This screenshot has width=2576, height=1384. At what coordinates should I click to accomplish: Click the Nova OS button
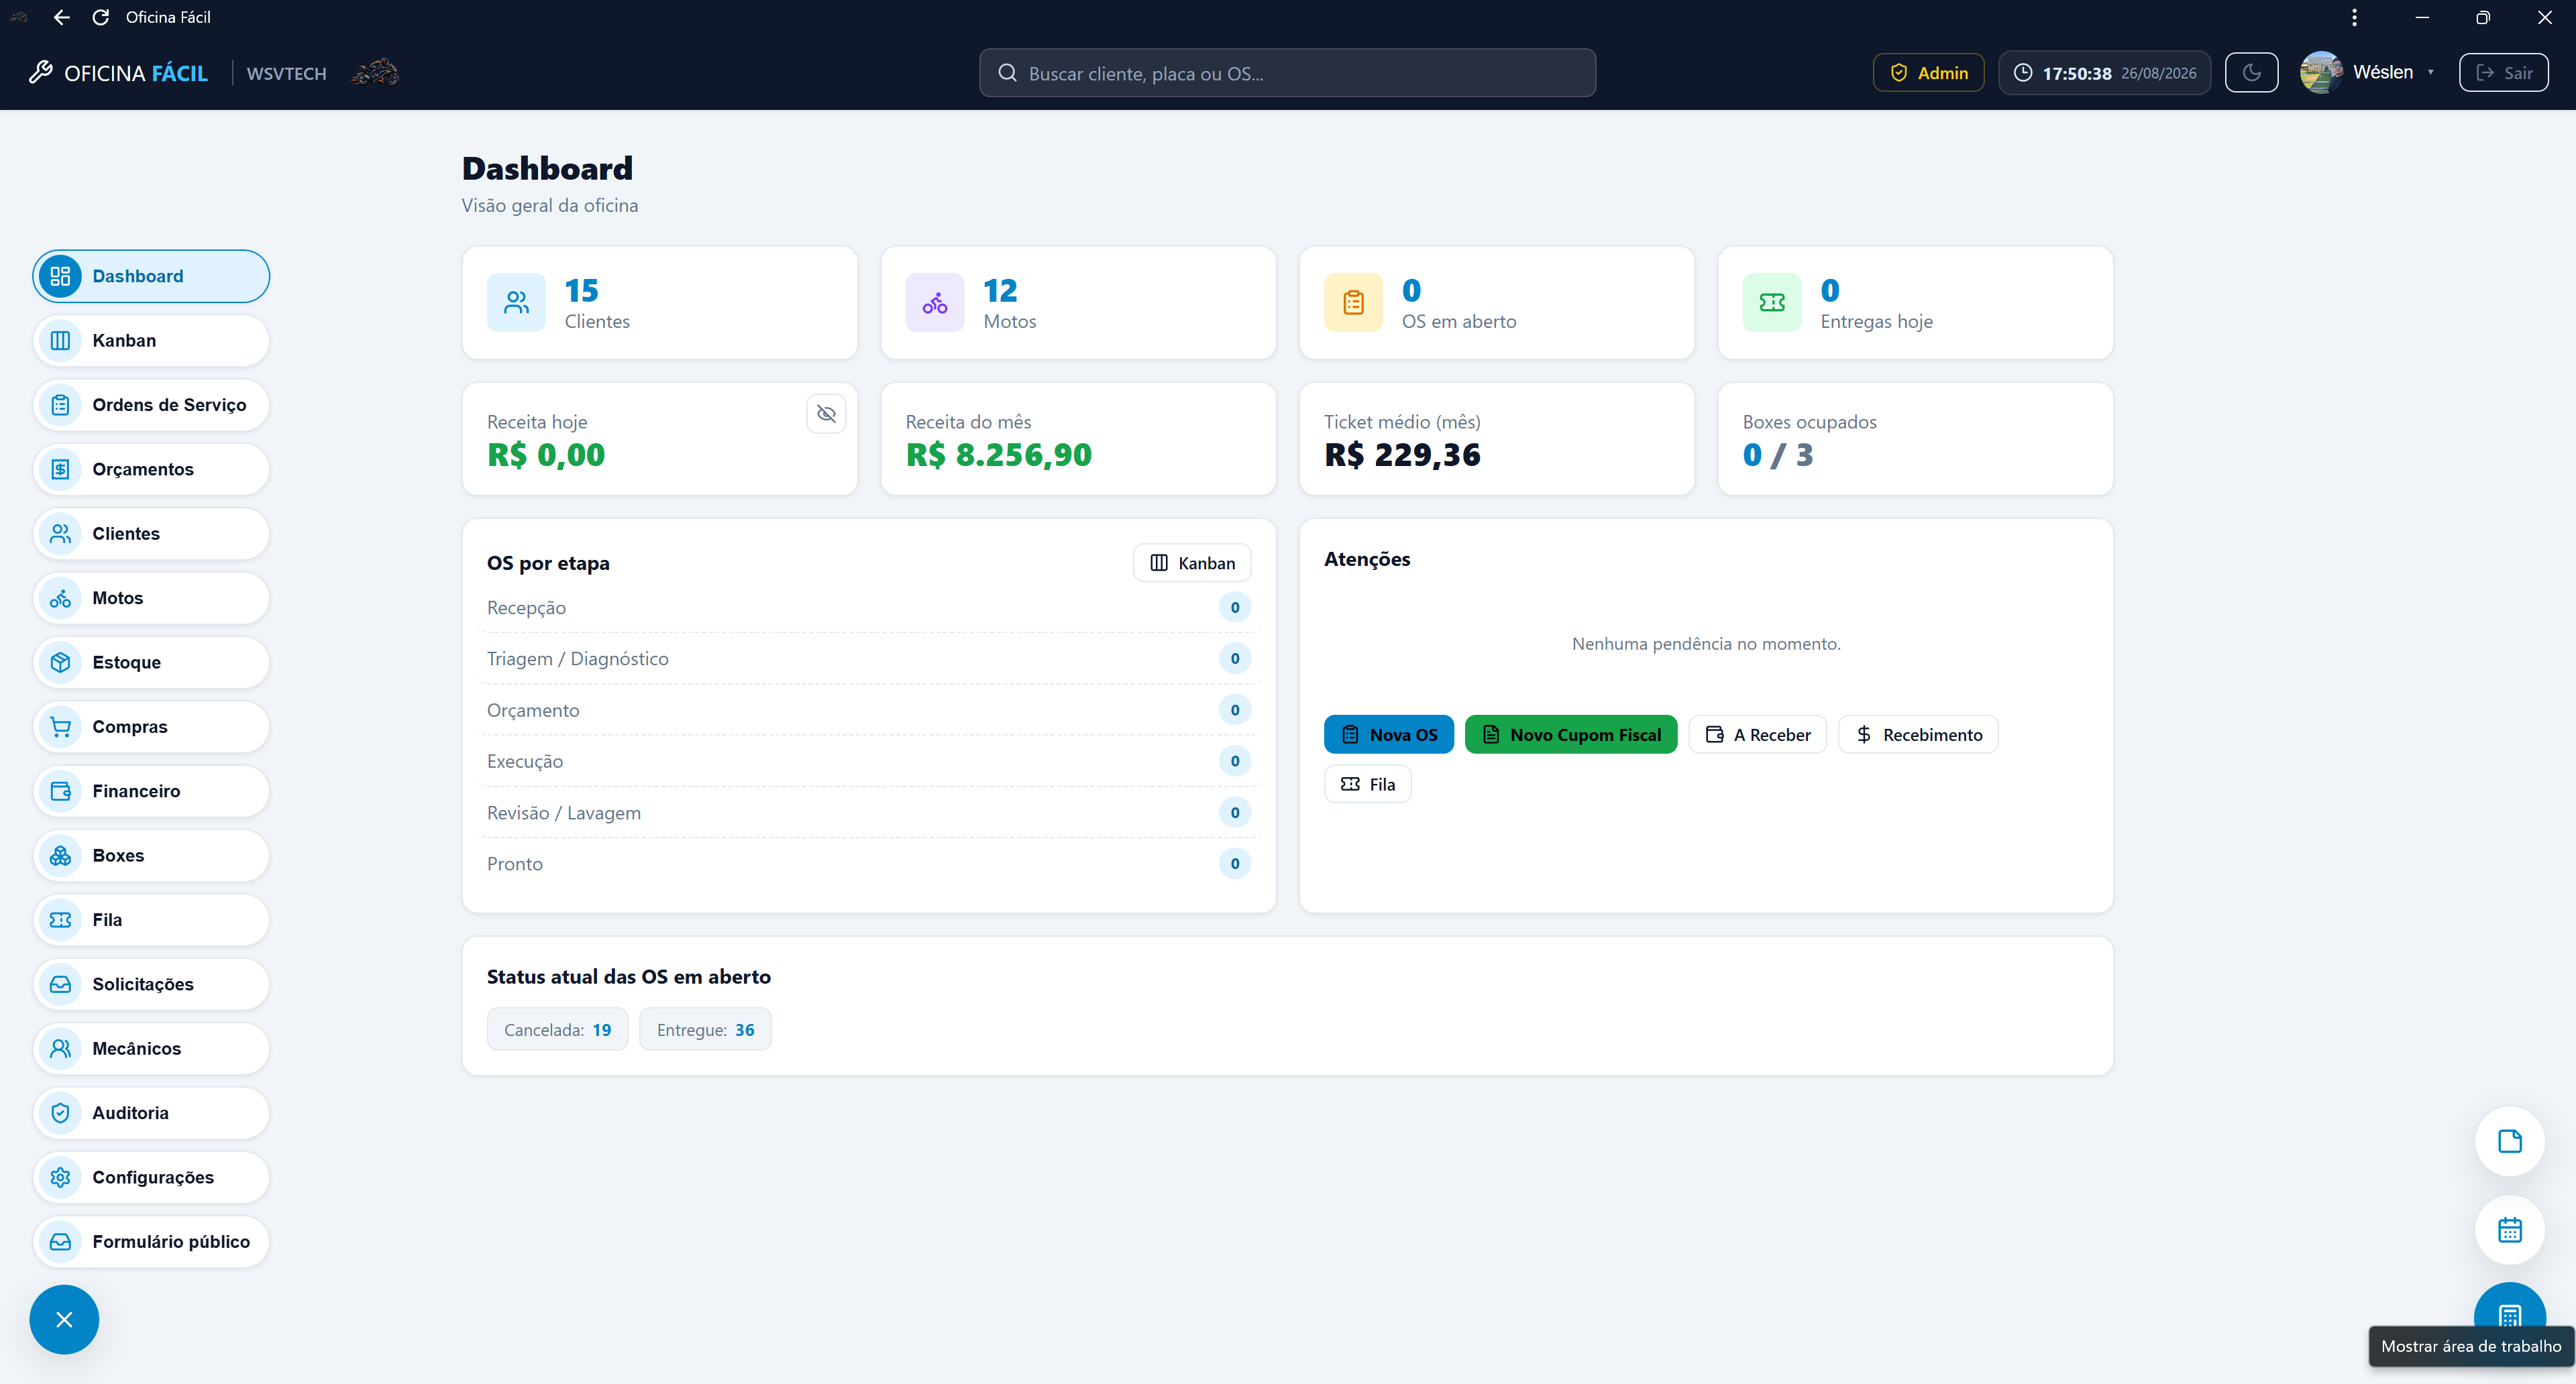click(x=1389, y=734)
